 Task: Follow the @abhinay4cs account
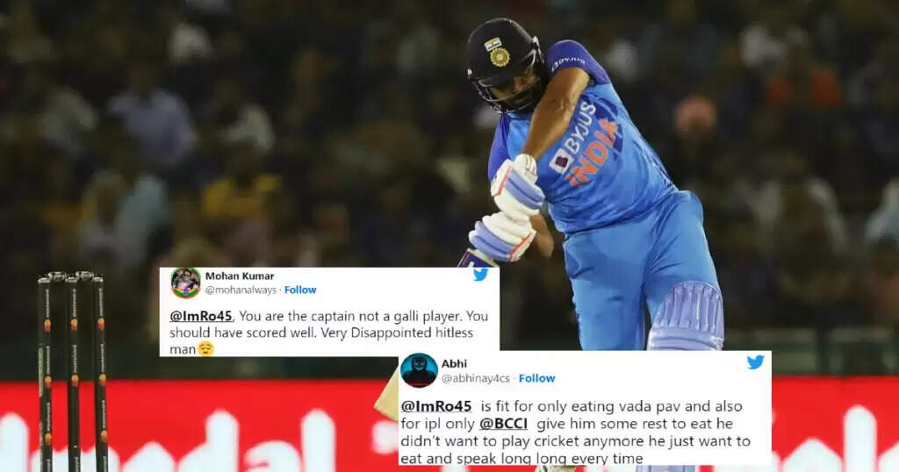coord(536,379)
